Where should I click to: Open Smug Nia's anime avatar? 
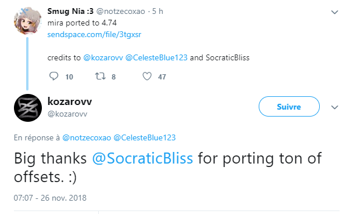[x=28, y=21]
